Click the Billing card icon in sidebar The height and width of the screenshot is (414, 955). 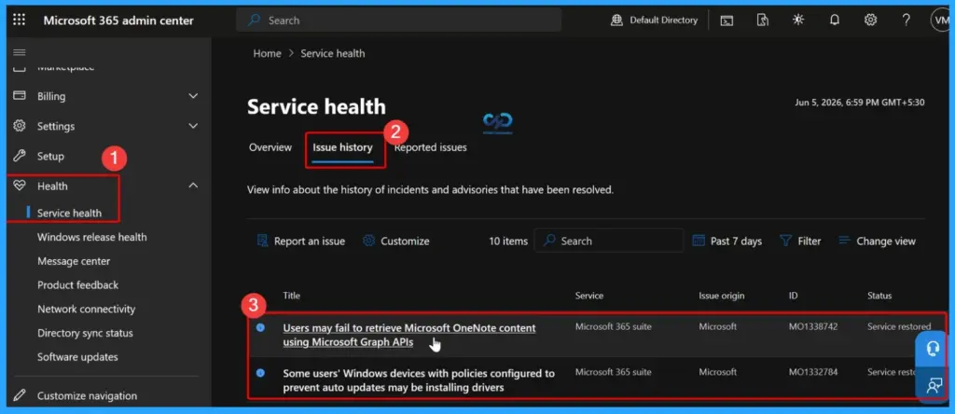pyautogui.click(x=20, y=96)
